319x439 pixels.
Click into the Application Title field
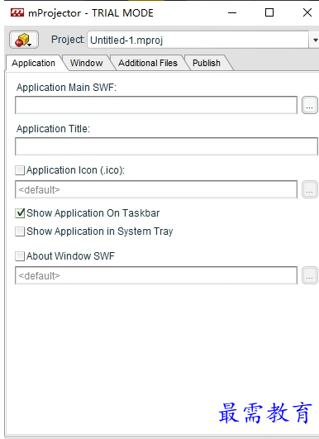pos(166,146)
